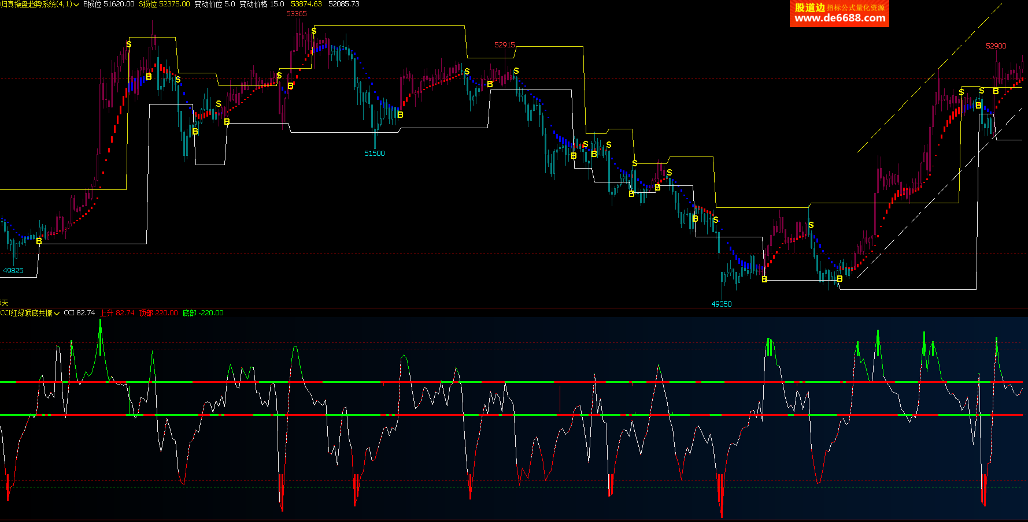Expand the CCI红绿顶底共振 indicator chevron
This screenshot has height=522, width=1028.
[57, 314]
